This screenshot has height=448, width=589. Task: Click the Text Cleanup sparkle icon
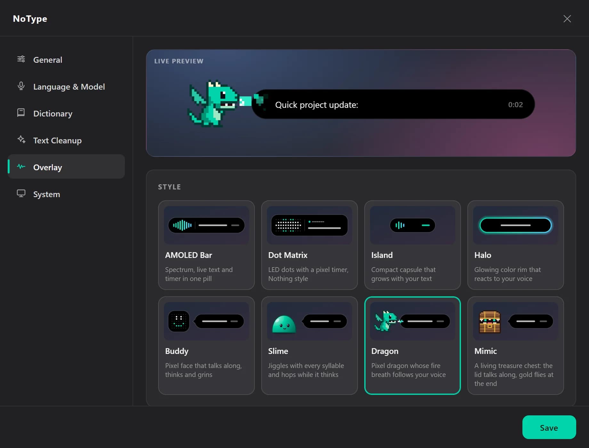(21, 140)
